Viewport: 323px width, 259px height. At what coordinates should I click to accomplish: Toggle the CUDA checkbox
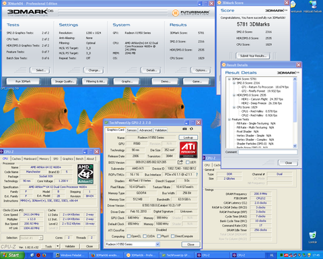coord(145,236)
